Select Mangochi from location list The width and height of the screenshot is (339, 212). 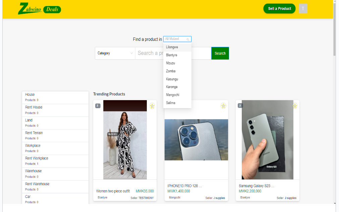pos(177,95)
